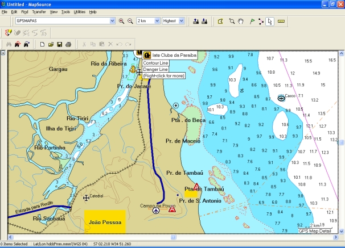The image size is (345, 248).
Task: Activate the Map selection tool
Action: [x=220, y=21]
